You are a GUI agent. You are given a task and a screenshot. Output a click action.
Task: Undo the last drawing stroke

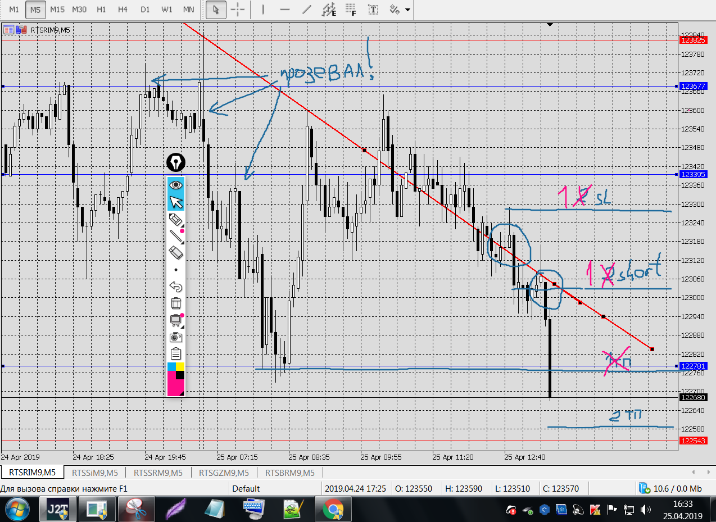176,287
